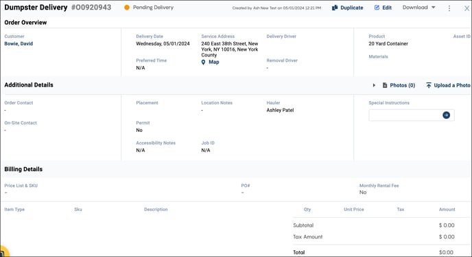The image size is (472, 257).
Task: Click the map pin icon under Service Address
Action: (x=204, y=62)
